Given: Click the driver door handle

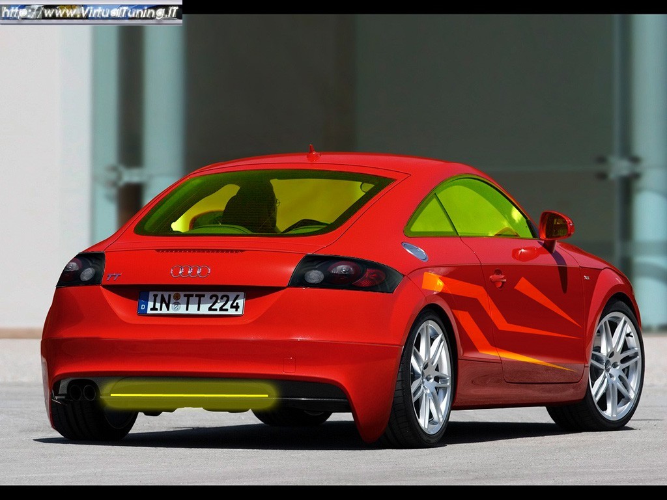Looking at the screenshot, I should pos(498,279).
